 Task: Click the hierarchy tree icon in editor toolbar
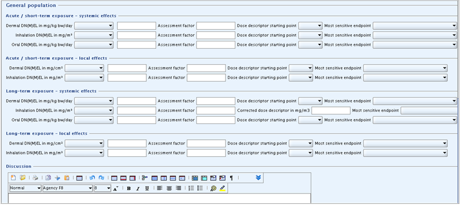(x=144, y=178)
